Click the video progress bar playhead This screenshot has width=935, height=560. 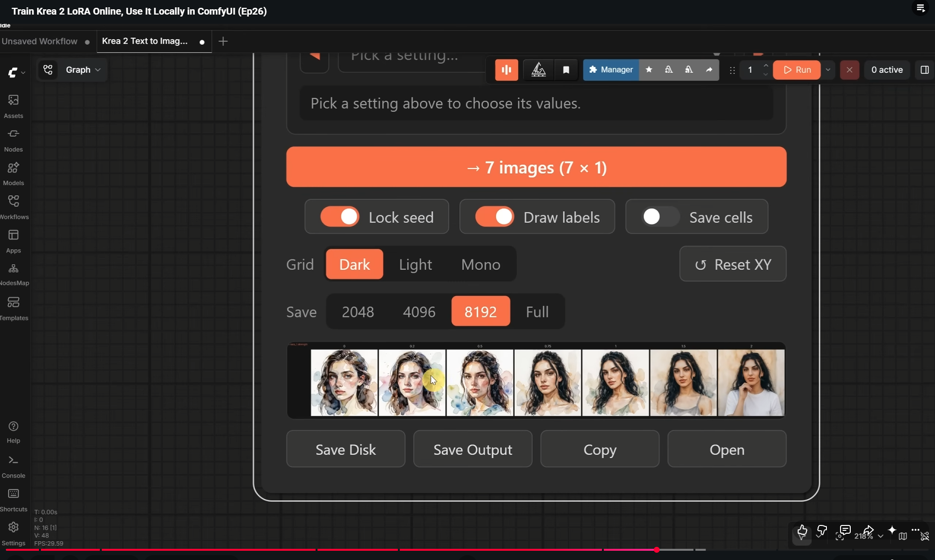click(x=657, y=550)
